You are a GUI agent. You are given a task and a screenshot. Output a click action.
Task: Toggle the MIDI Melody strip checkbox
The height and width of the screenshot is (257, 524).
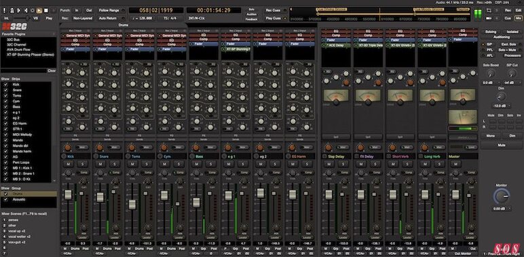(5, 135)
